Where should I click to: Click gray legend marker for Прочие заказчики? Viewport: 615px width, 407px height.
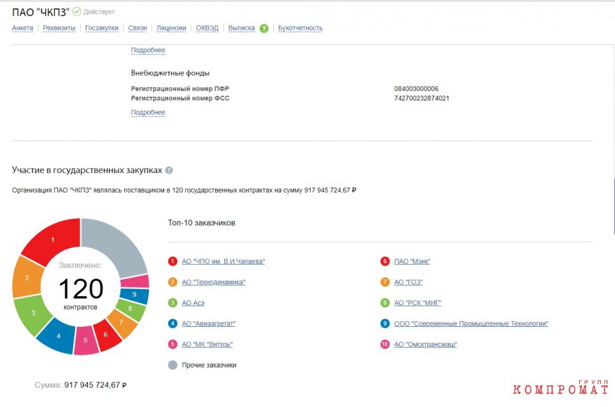(x=173, y=365)
